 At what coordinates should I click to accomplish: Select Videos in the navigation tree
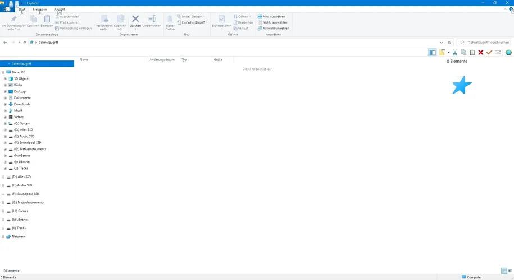click(x=19, y=117)
